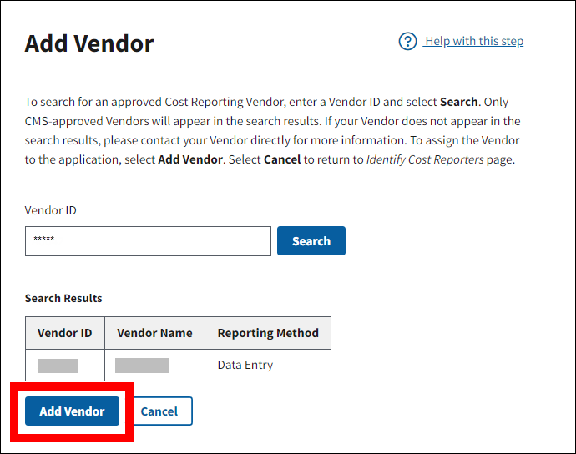Focus the Vendor ID text field
The width and height of the screenshot is (576, 454).
(x=148, y=241)
